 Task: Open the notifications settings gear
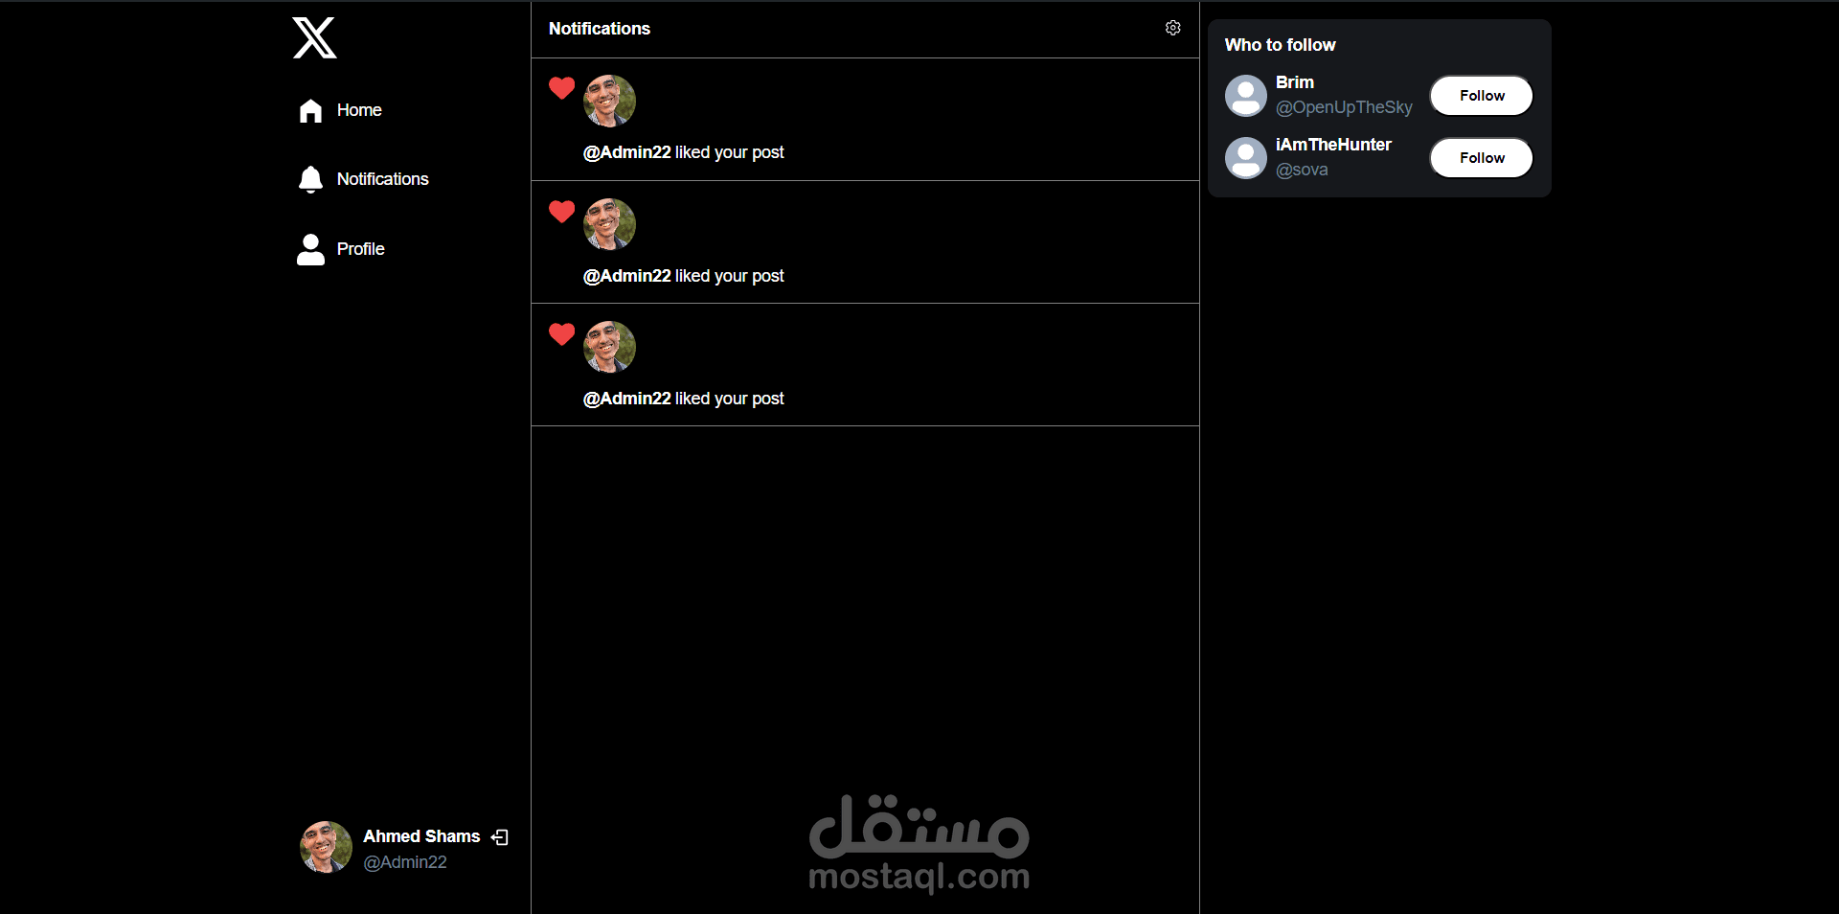pyautogui.click(x=1172, y=28)
